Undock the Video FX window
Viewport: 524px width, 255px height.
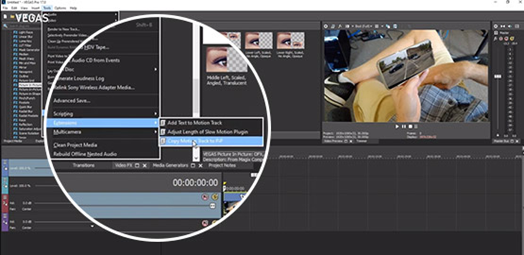click(x=137, y=166)
